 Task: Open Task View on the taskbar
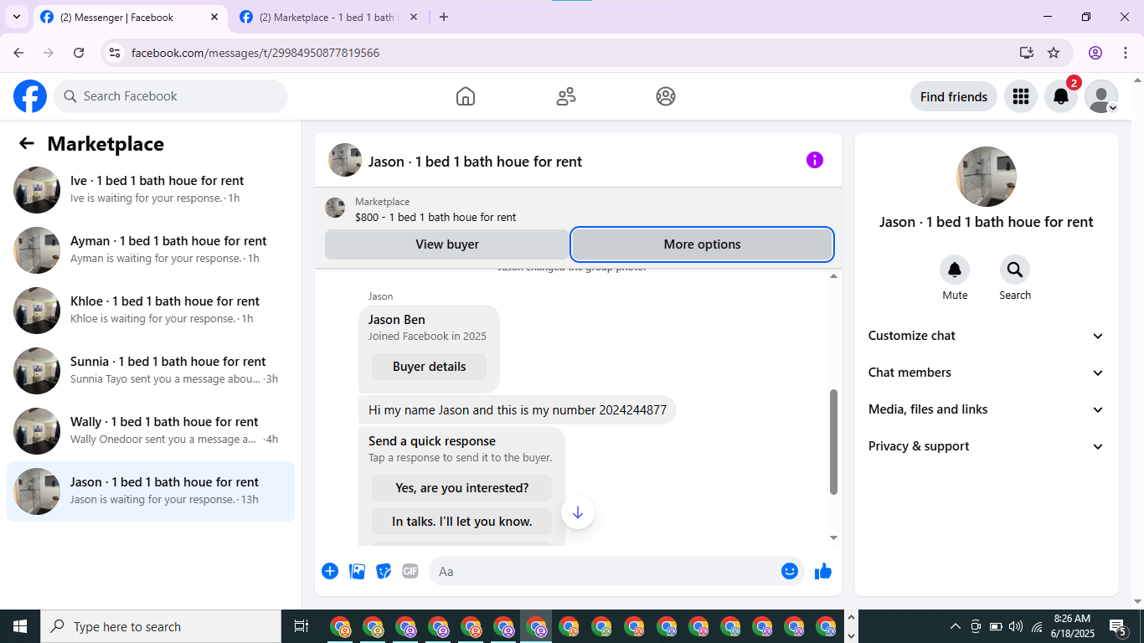tap(301, 626)
